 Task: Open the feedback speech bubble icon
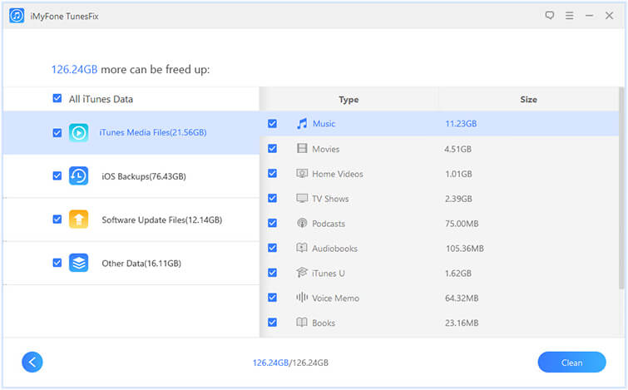550,15
